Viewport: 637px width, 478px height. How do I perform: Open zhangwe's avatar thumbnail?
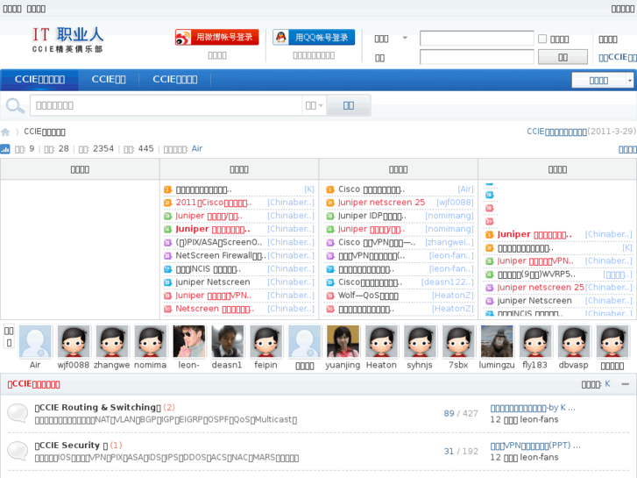[112, 341]
